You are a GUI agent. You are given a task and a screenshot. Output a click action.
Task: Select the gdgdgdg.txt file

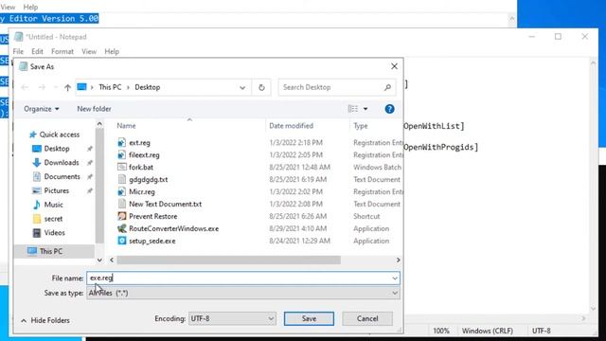(x=149, y=180)
